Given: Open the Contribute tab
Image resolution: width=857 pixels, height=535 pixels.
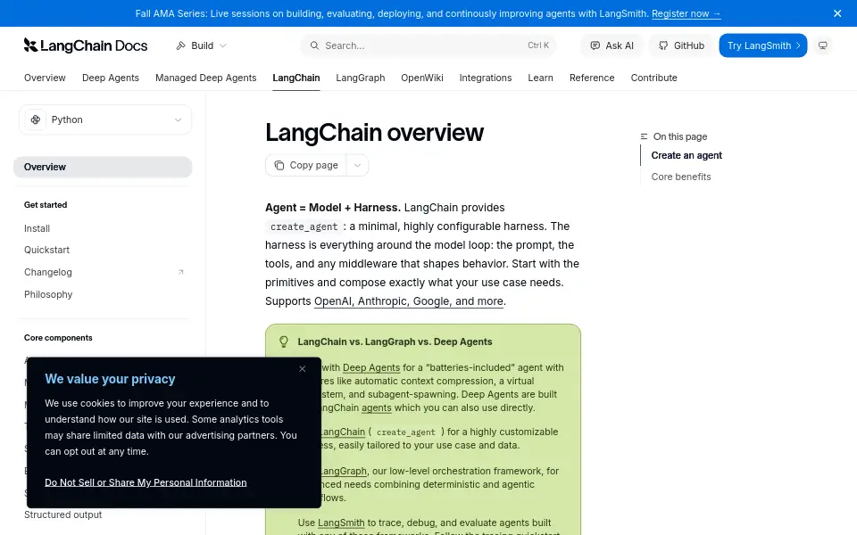Looking at the screenshot, I should click(653, 78).
